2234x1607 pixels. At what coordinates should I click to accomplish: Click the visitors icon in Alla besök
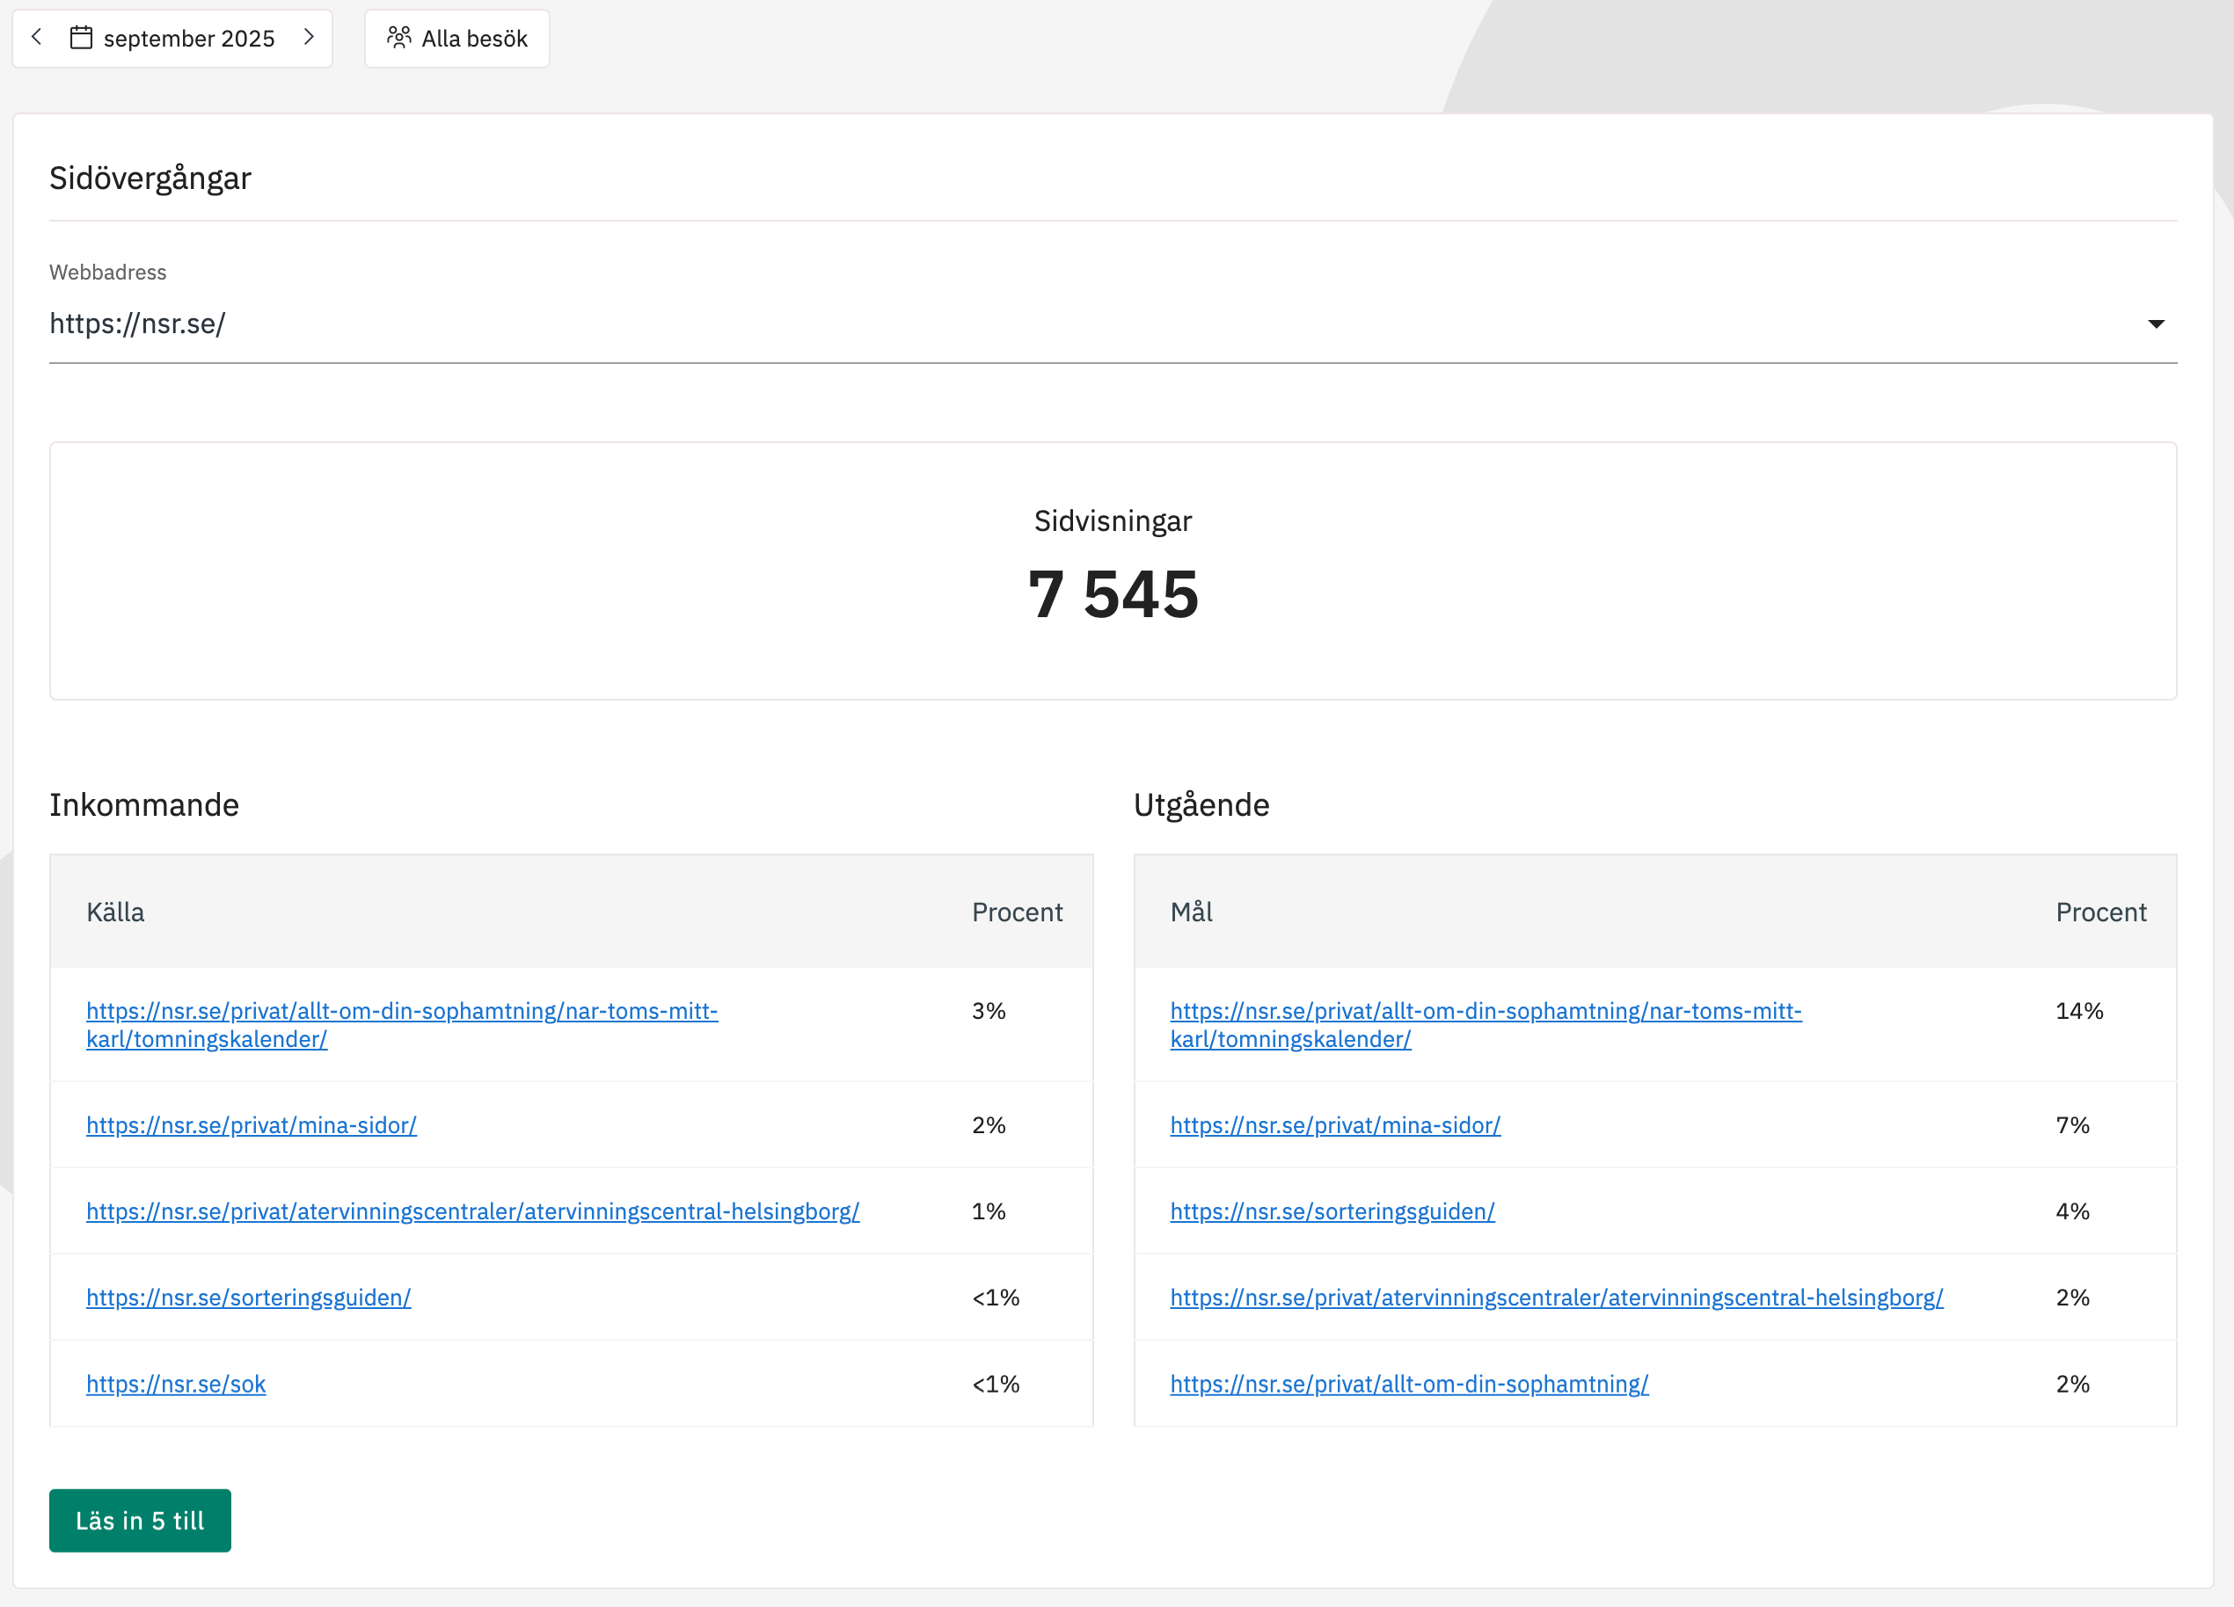[x=399, y=38]
